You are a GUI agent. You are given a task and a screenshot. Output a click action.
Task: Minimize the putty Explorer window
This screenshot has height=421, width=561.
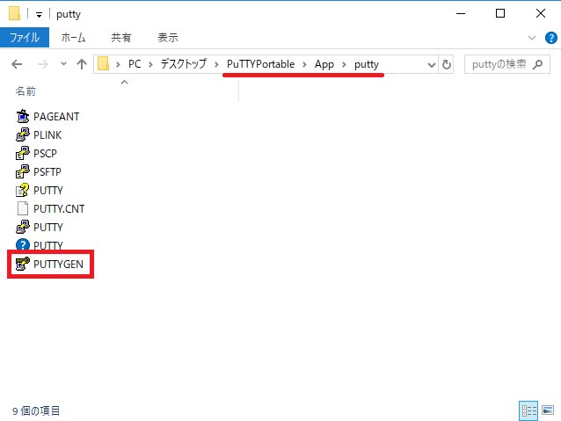point(461,13)
